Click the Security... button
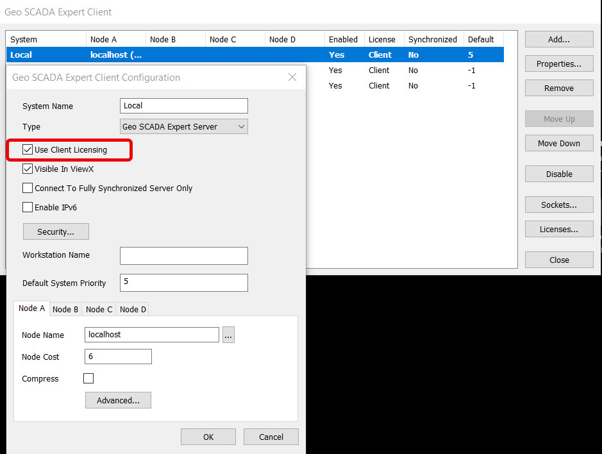The height and width of the screenshot is (454, 602). (x=56, y=231)
